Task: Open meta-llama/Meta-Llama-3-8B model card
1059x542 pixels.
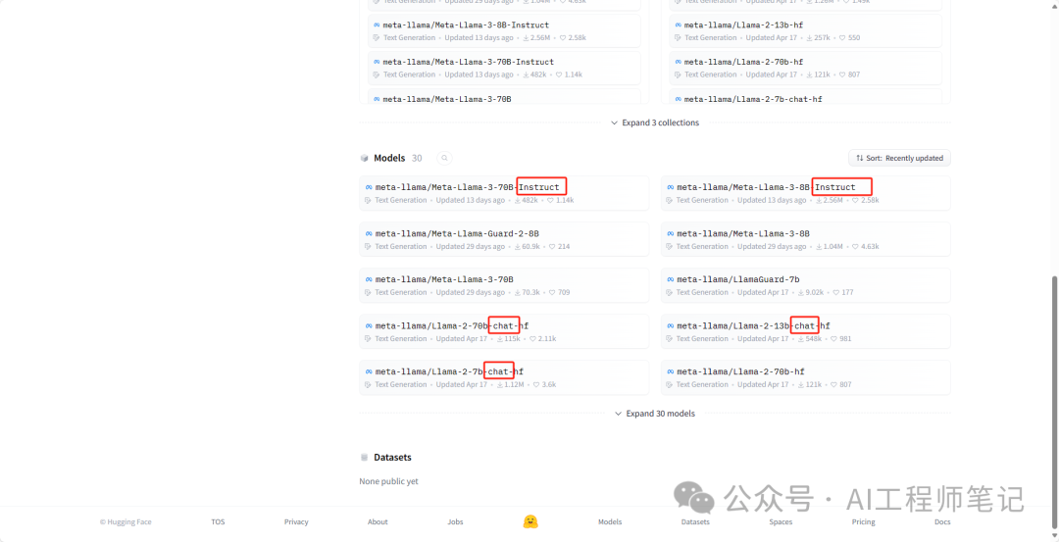Action: coord(805,239)
